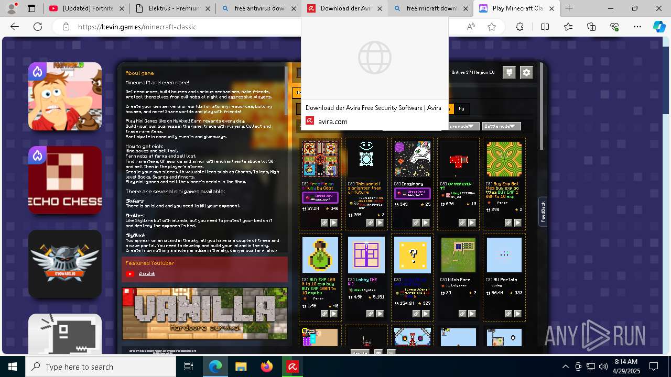Image resolution: width=671 pixels, height=377 pixels.
Task: Toggle Split screen in Edge toolbar
Action: click(x=545, y=27)
